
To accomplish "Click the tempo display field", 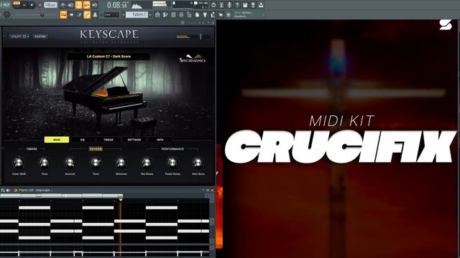I will [x=51, y=5].
